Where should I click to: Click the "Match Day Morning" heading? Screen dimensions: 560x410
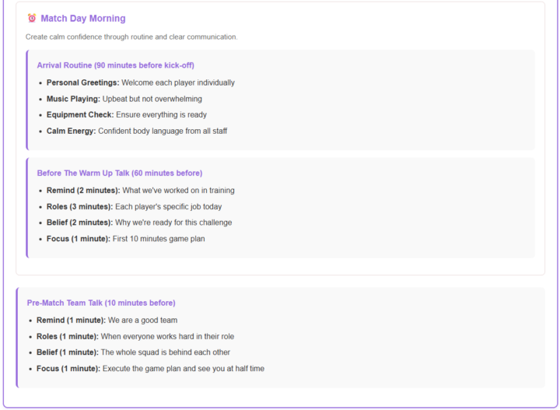(82, 19)
